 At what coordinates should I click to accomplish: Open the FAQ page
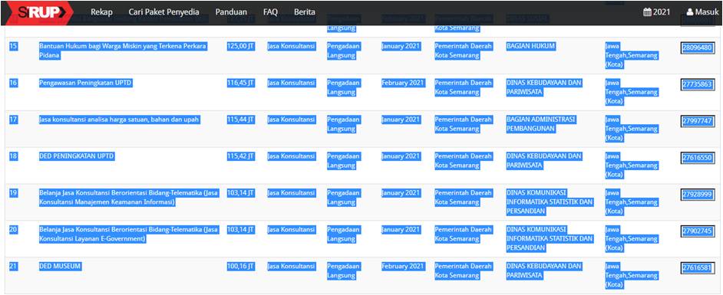[x=270, y=12]
